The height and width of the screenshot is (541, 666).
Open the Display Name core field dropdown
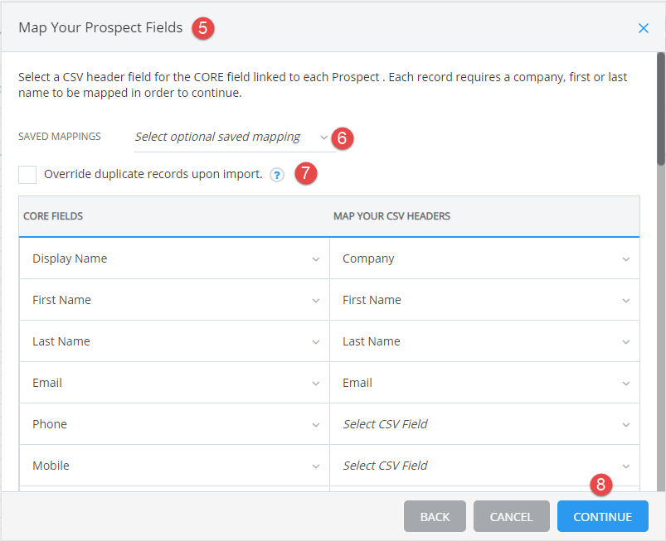(174, 258)
